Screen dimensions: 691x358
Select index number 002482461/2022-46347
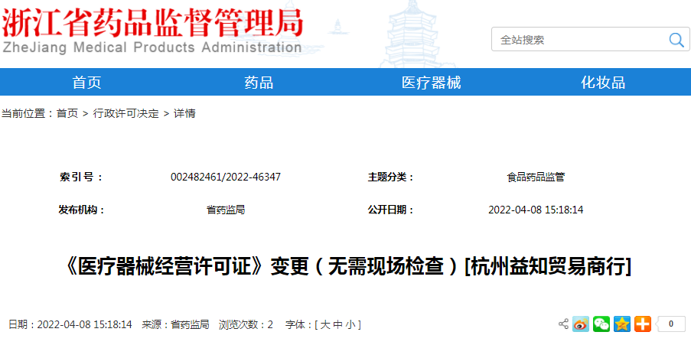point(226,177)
